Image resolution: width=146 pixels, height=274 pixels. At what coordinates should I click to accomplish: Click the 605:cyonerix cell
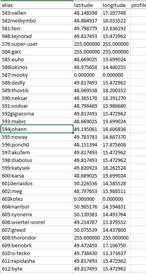tap(37, 214)
